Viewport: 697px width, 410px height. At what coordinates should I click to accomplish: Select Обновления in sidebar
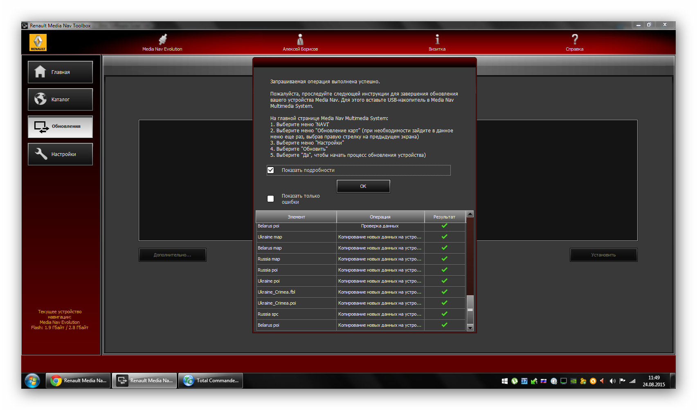(60, 127)
